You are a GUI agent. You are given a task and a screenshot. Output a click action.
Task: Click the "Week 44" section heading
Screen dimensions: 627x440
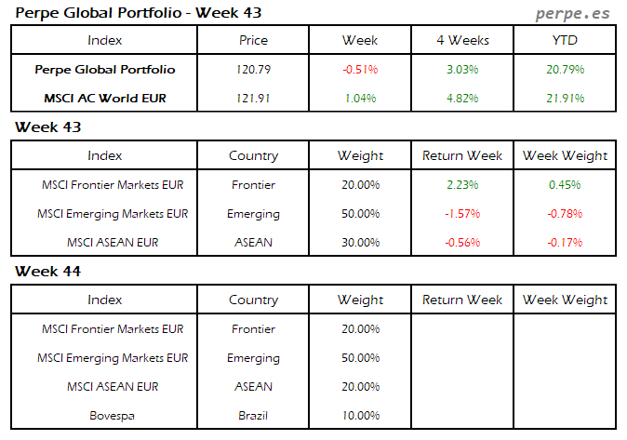coord(47,271)
